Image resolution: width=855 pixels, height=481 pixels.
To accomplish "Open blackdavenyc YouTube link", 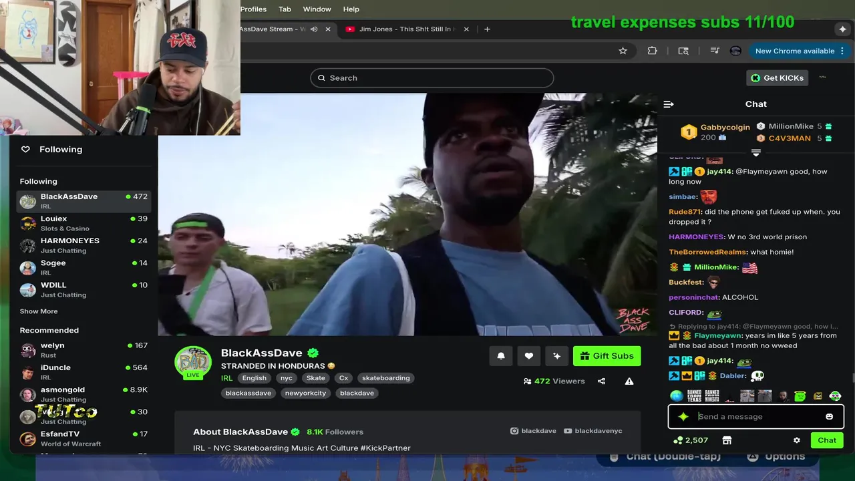I will [593, 431].
